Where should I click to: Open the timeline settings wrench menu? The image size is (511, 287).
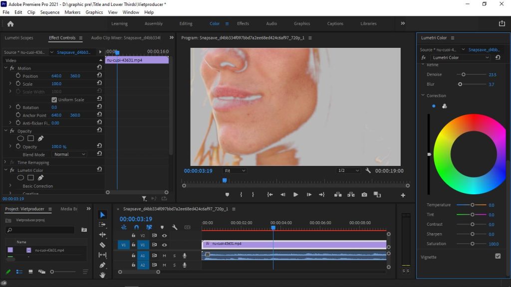(175, 227)
